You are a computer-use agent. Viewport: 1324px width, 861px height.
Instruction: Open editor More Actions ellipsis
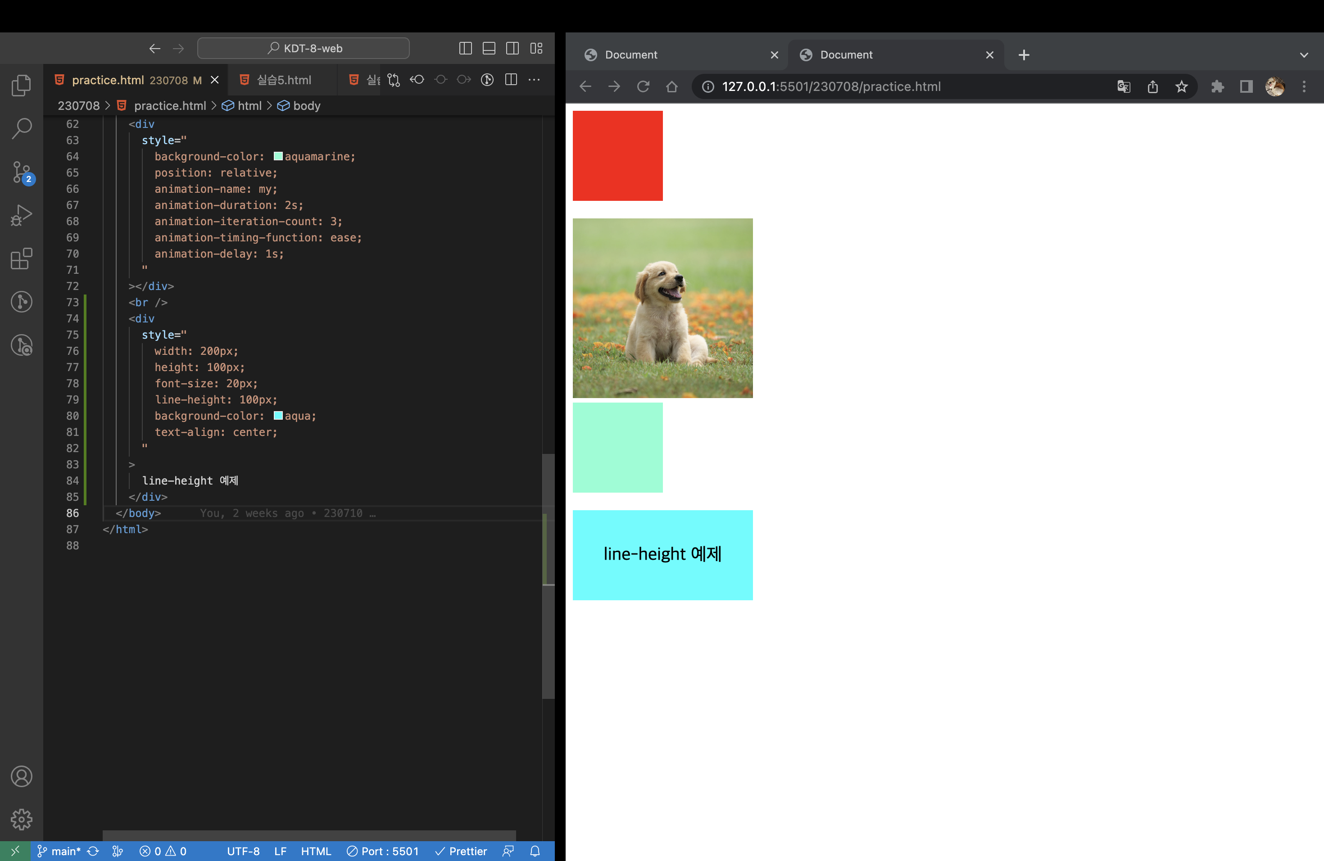click(534, 80)
